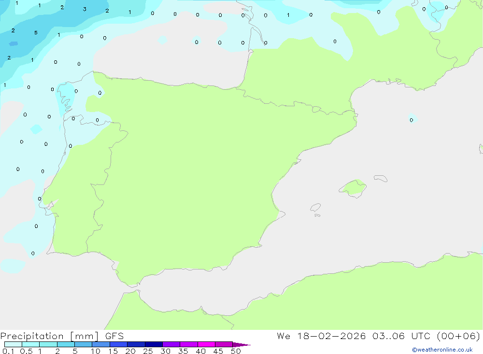Viewport: 483px width, 354px height.
Task: Click the "0.1" legend scale label
Action: click(x=8, y=351)
